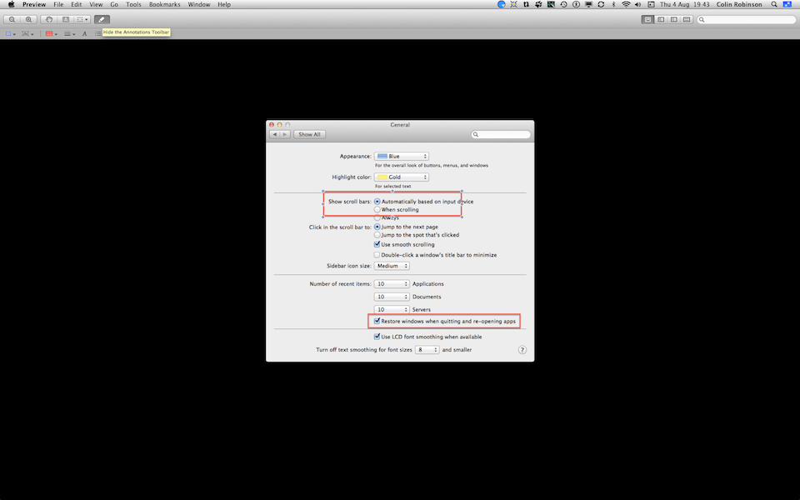The height and width of the screenshot is (500, 800).
Task: Open the instant alpha tool icon
Action: pos(66,18)
